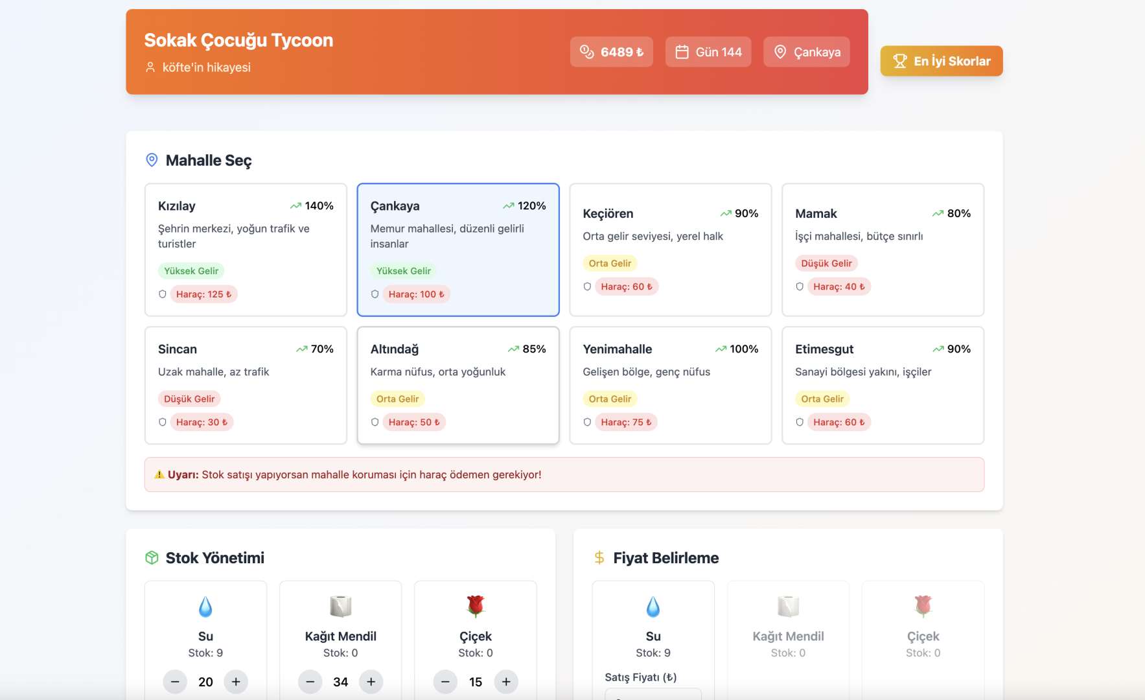Click the trend arrow icon next to Çankaya 120%
1145x700 pixels.
tap(508, 206)
